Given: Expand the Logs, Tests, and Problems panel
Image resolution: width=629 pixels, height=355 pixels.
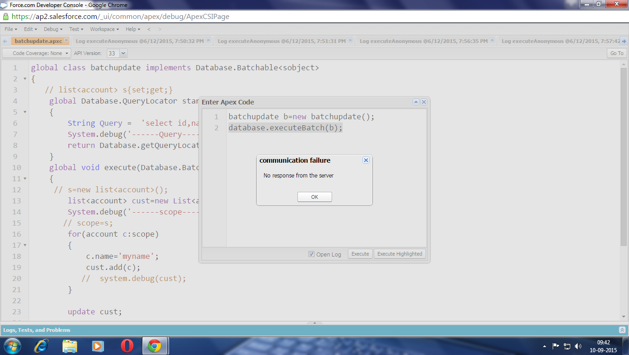Looking at the screenshot, I should tap(622, 330).
